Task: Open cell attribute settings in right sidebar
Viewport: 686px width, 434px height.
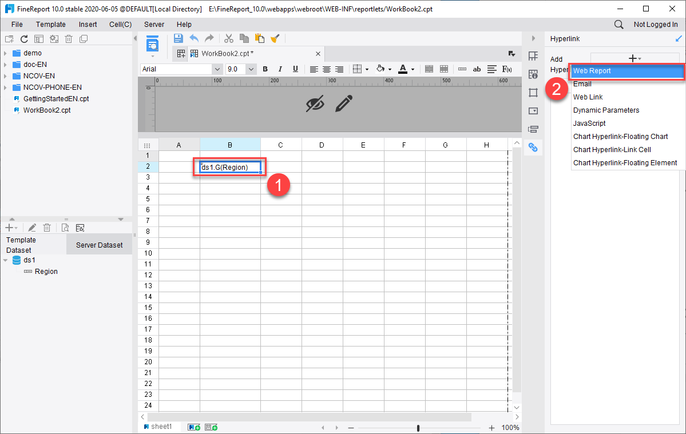Action: (x=533, y=74)
